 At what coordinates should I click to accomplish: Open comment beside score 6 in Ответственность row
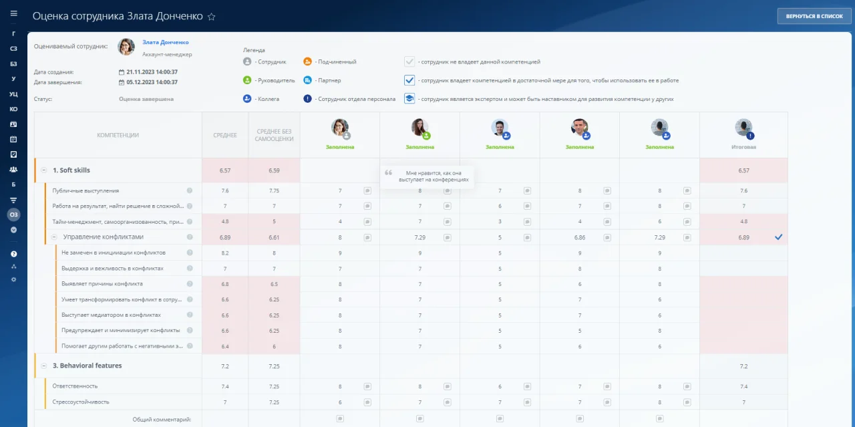(x=527, y=386)
